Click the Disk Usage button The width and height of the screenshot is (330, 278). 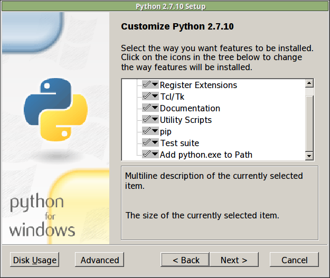(x=34, y=260)
